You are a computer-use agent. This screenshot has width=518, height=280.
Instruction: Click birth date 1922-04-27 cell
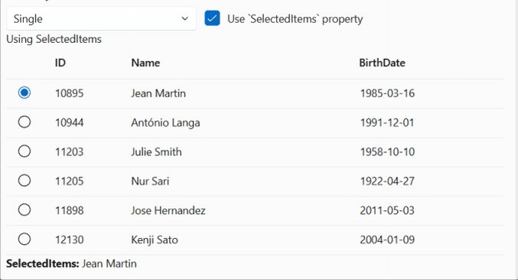(x=387, y=181)
